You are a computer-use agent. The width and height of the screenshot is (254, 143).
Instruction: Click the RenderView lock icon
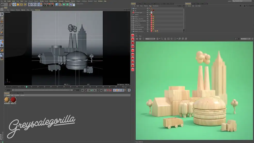pyautogui.click(x=165, y=39)
